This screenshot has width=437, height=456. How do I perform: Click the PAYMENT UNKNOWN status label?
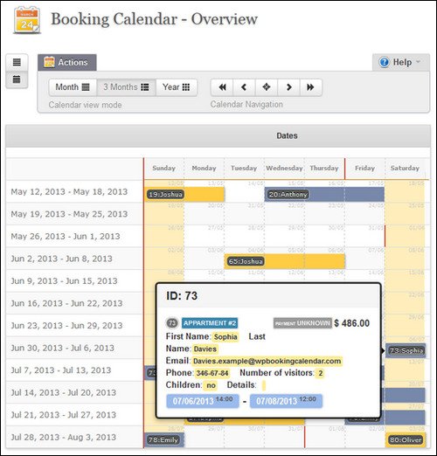[x=302, y=323]
